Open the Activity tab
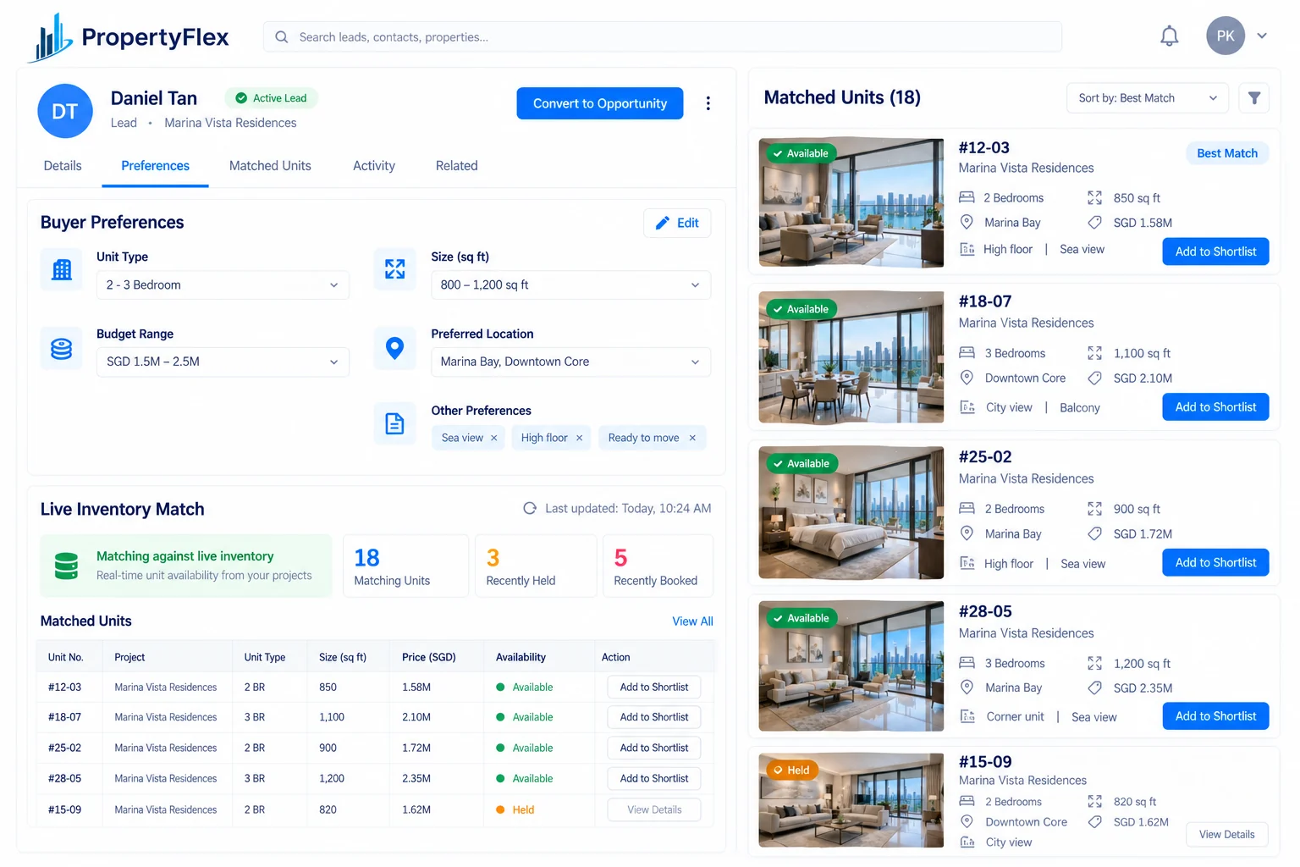Viewport: 1300px width, 867px height. pos(374,166)
